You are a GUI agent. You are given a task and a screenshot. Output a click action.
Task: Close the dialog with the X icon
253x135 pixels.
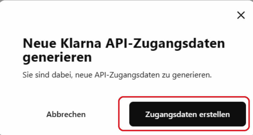[x=241, y=15]
